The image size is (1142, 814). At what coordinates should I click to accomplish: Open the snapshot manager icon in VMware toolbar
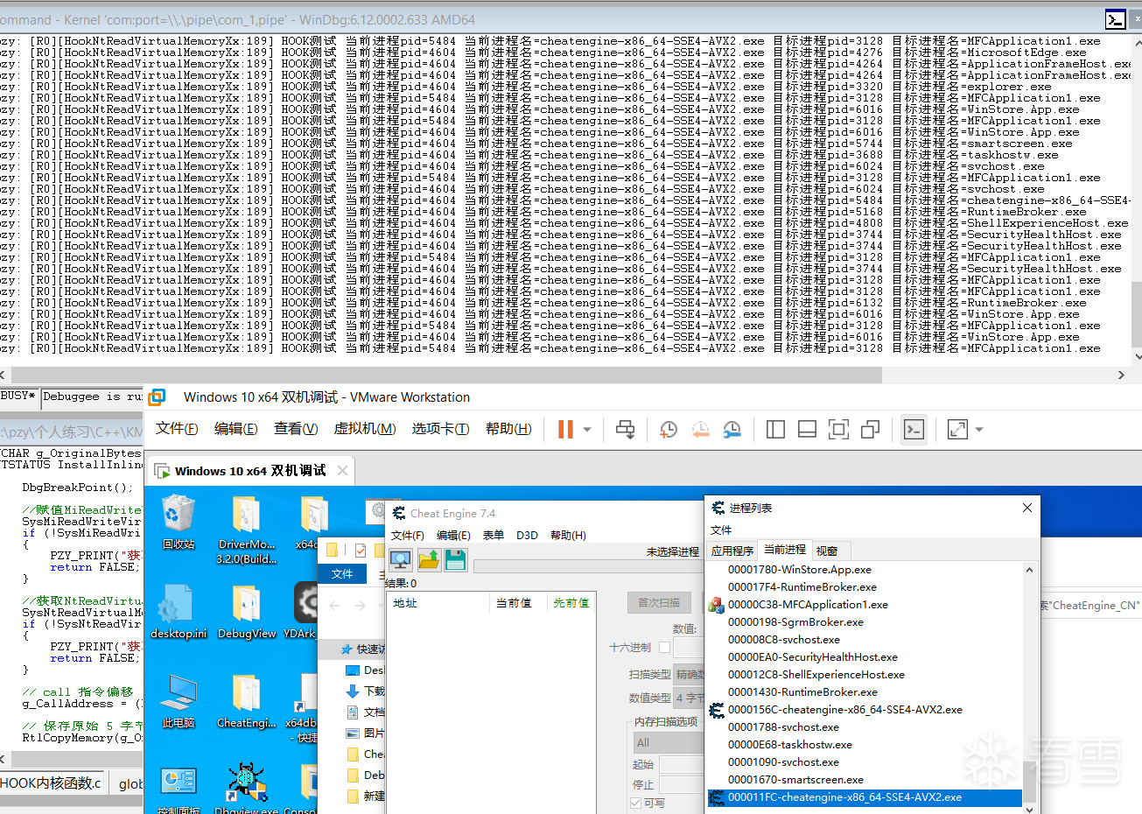click(732, 429)
